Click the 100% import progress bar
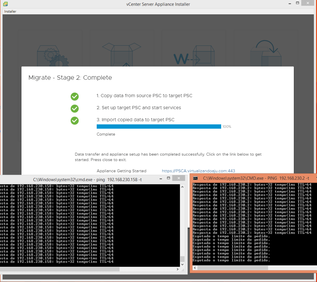Viewport: 317px width, 282px height. [159, 126]
